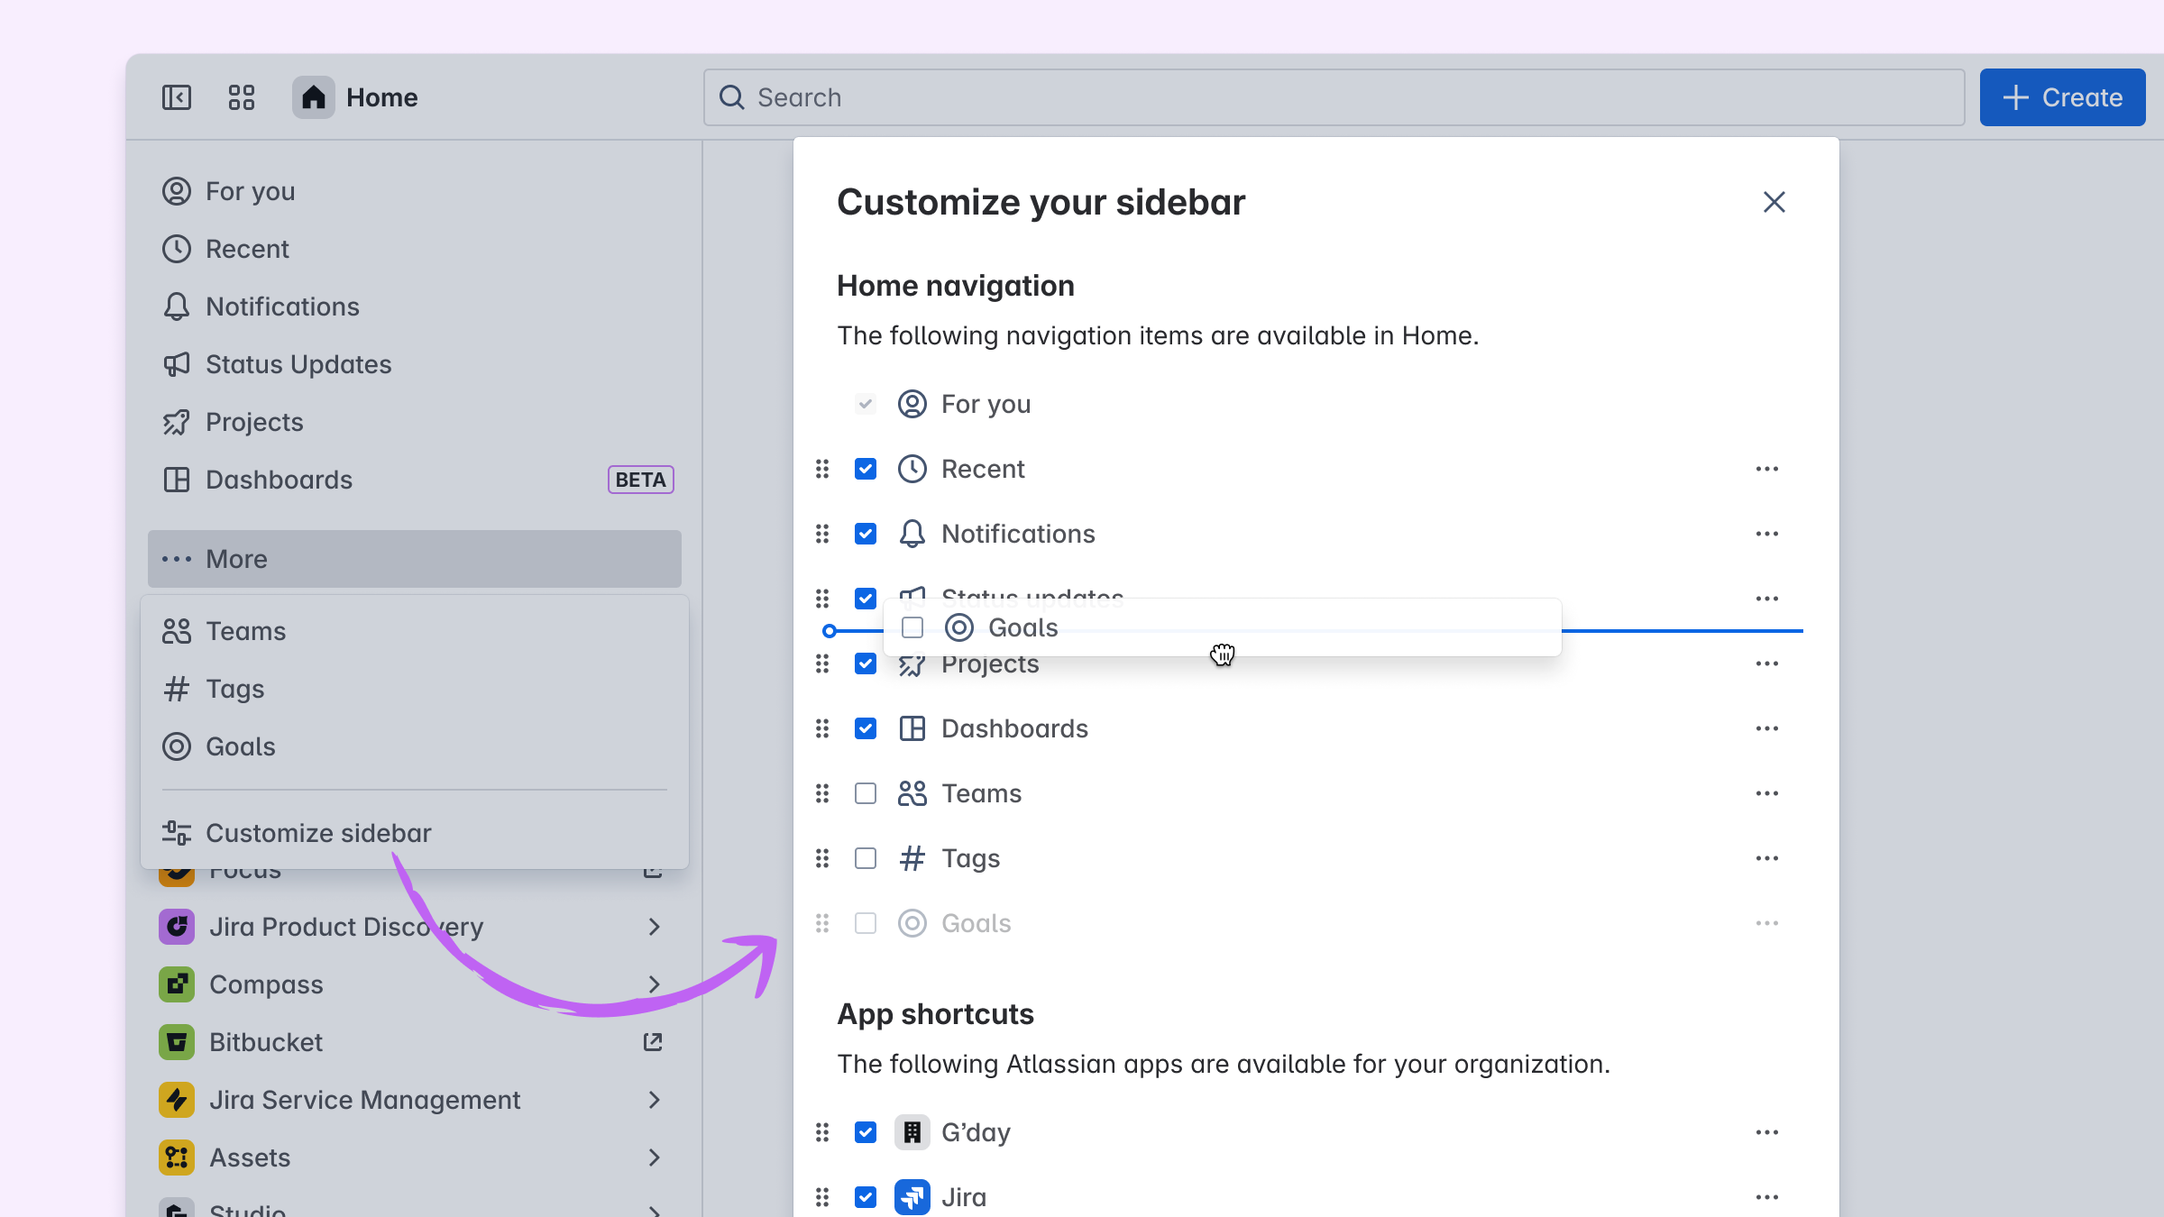
Task: Open the app switcher grid icon
Action: click(x=242, y=97)
